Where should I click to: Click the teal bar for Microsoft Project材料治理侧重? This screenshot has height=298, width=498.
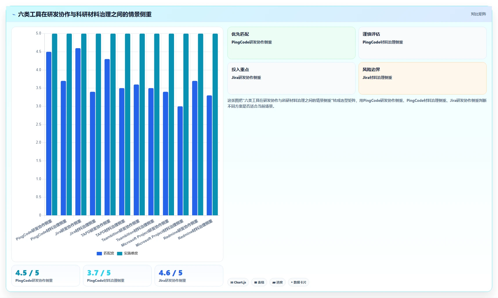186,124
